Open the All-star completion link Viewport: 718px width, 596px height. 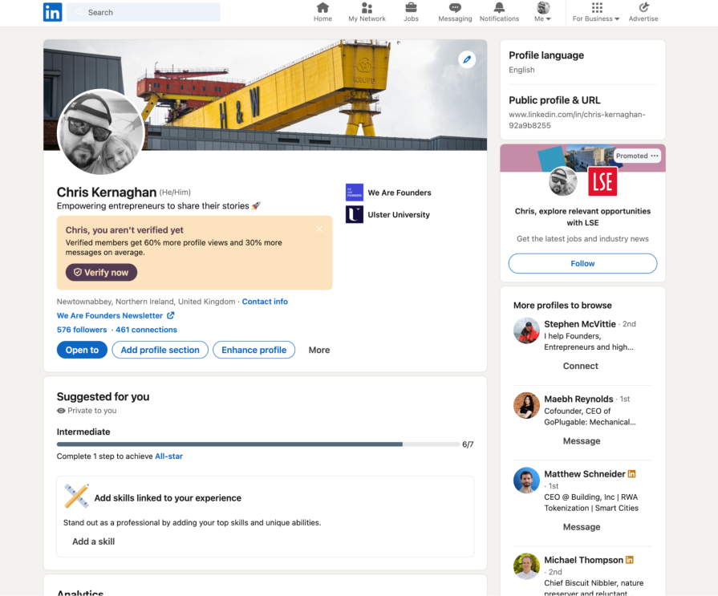(x=168, y=456)
